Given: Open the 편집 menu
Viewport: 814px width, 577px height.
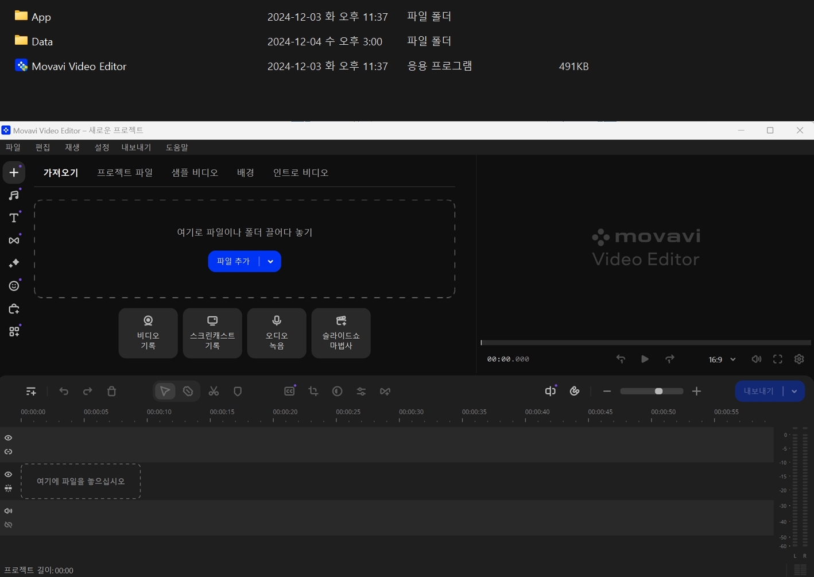Looking at the screenshot, I should pyautogui.click(x=43, y=148).
